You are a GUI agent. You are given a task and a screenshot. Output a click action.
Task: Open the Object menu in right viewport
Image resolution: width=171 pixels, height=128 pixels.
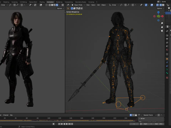coord(104,5)
